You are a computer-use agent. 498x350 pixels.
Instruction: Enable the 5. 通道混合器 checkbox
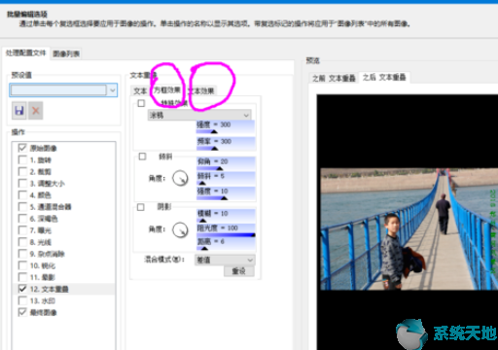click(22, 207)
